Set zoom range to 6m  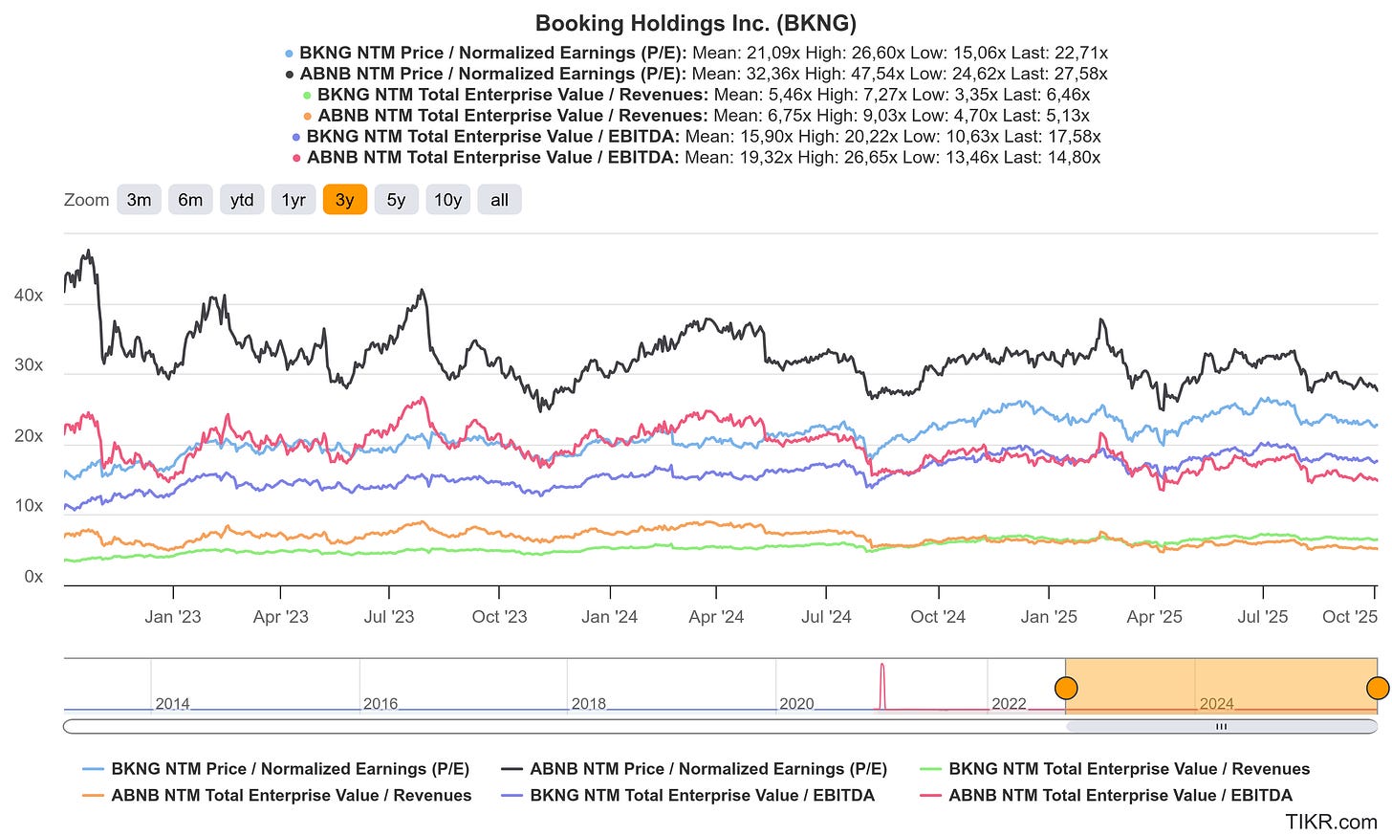coord(190,200)
